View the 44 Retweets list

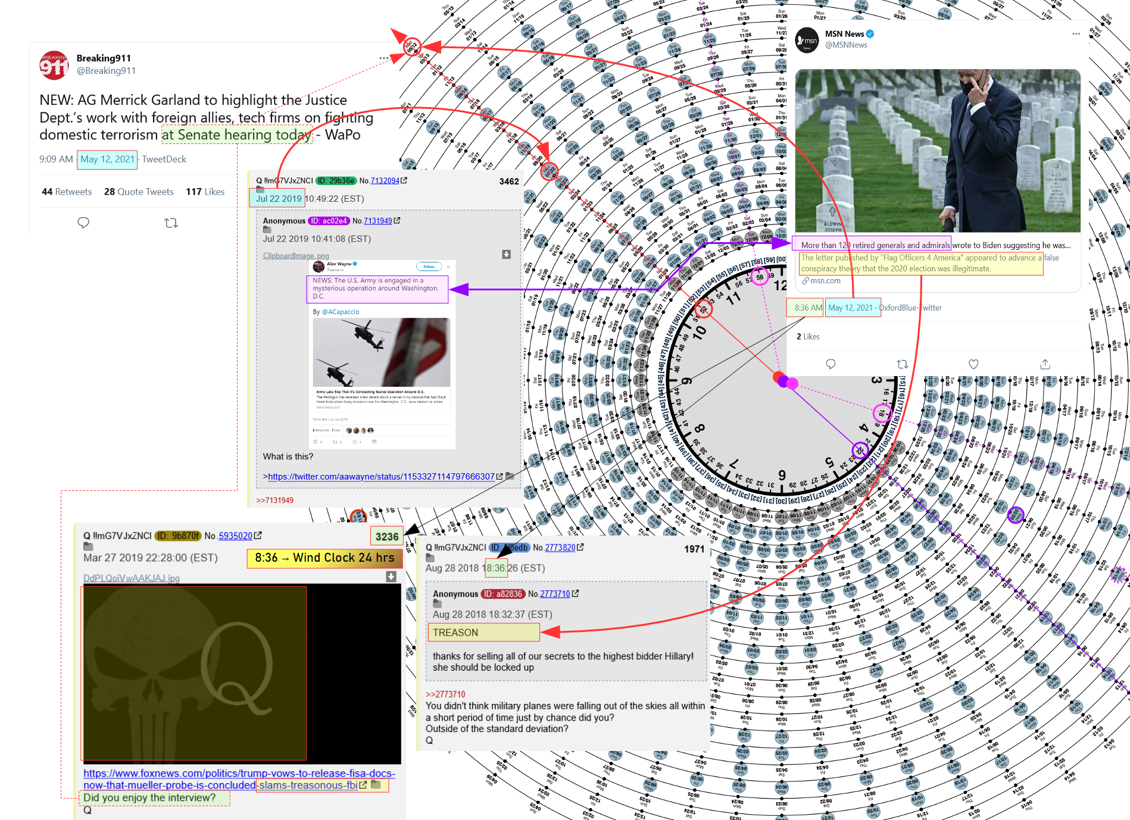[x=67, y=192]
